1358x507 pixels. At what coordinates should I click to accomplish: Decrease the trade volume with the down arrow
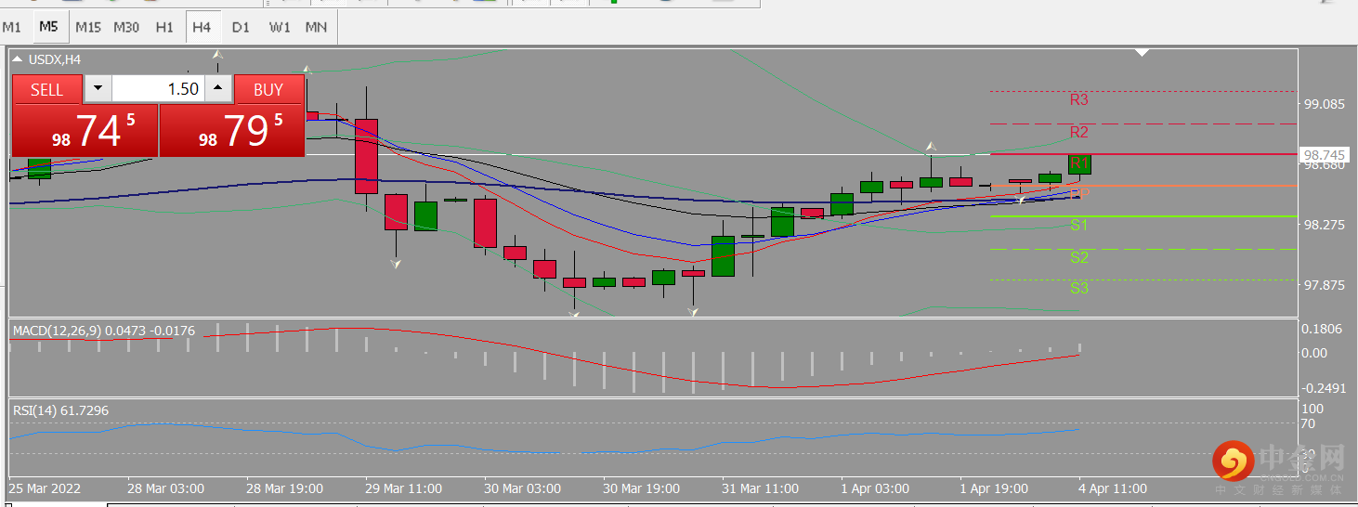point(98,89)
